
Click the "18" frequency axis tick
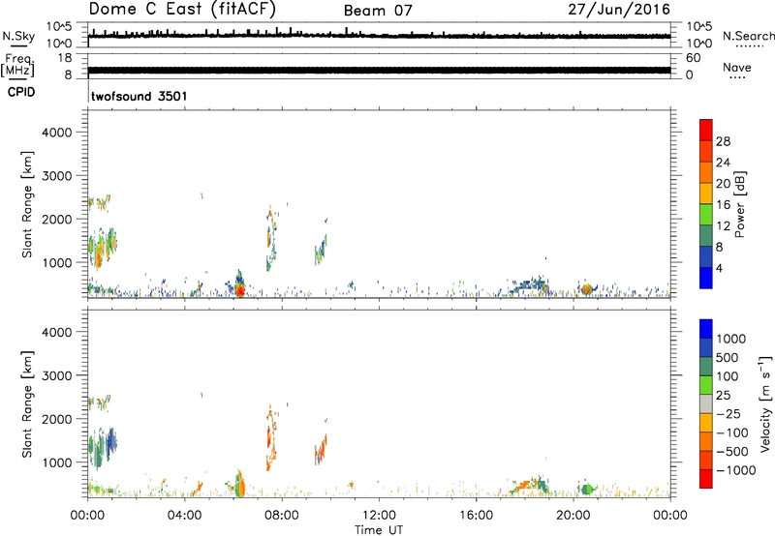(x=64, y=58)
